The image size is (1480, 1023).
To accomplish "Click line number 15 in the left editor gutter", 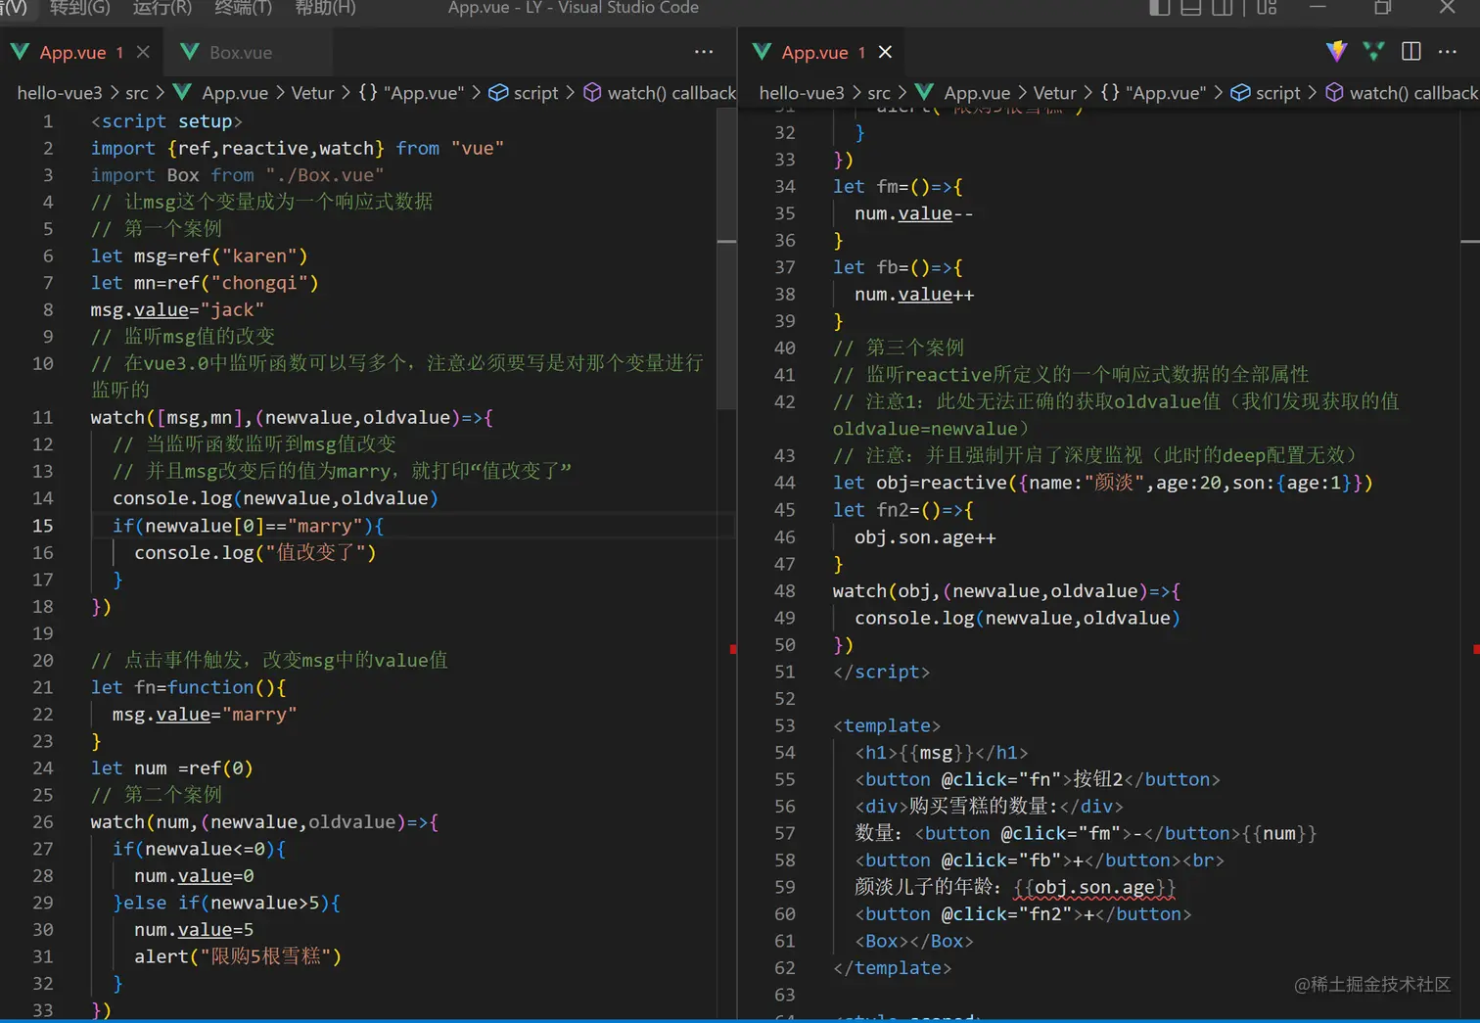I will pos(42,526).
